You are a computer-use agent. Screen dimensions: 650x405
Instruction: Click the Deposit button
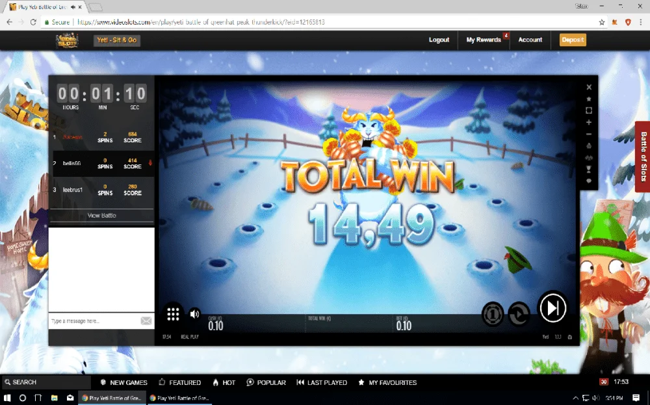573,40
